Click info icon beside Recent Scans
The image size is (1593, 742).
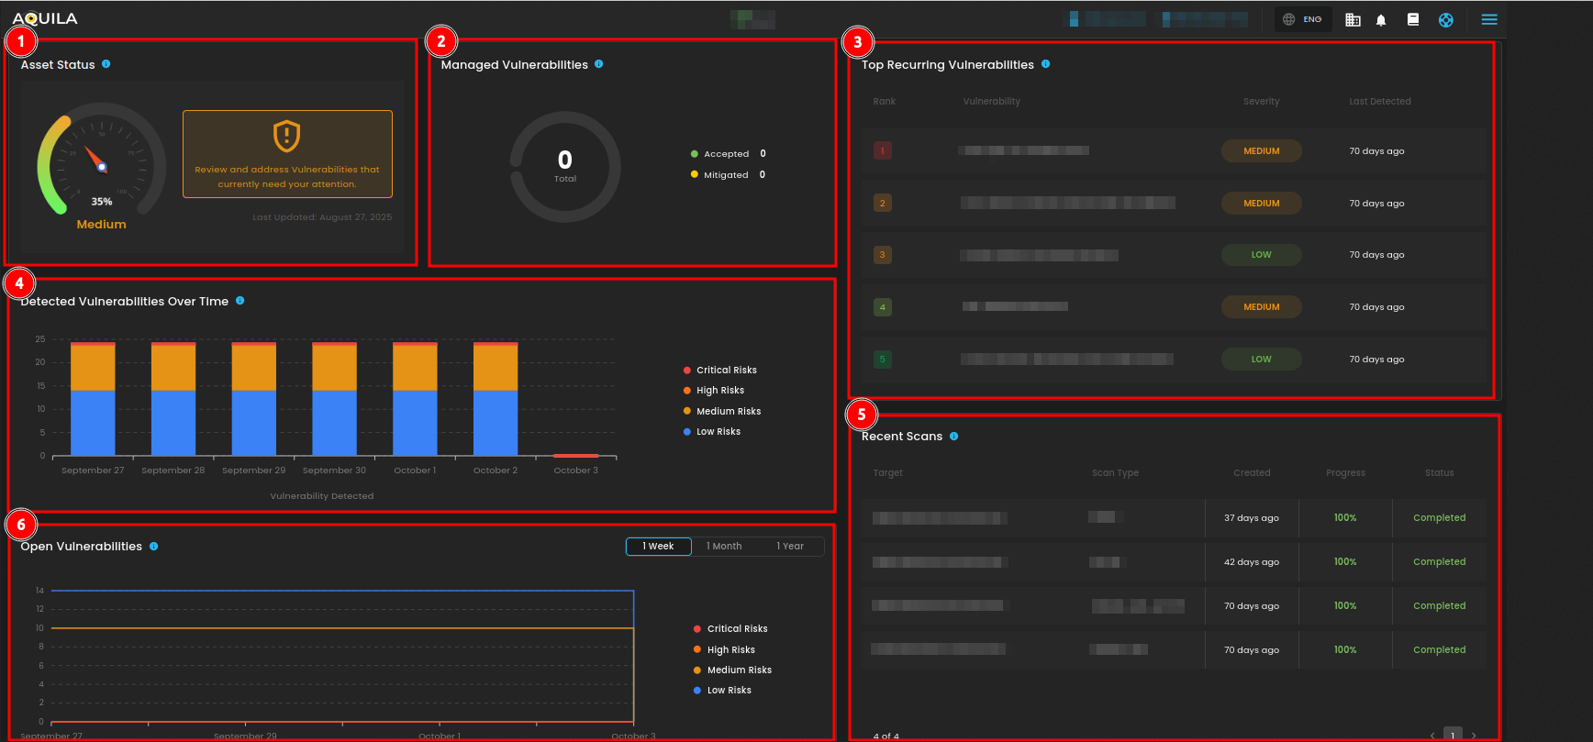[954, 437]
